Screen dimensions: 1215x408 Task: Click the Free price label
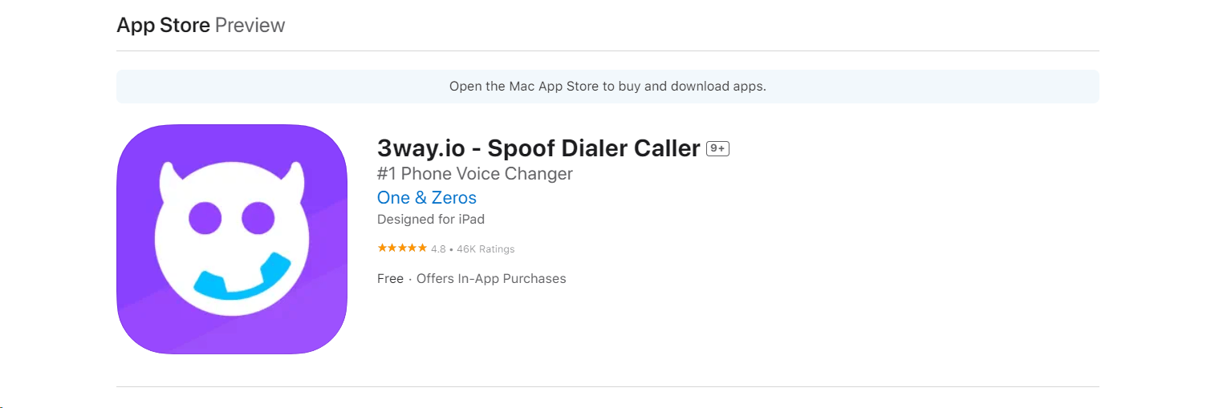point(390,278)
